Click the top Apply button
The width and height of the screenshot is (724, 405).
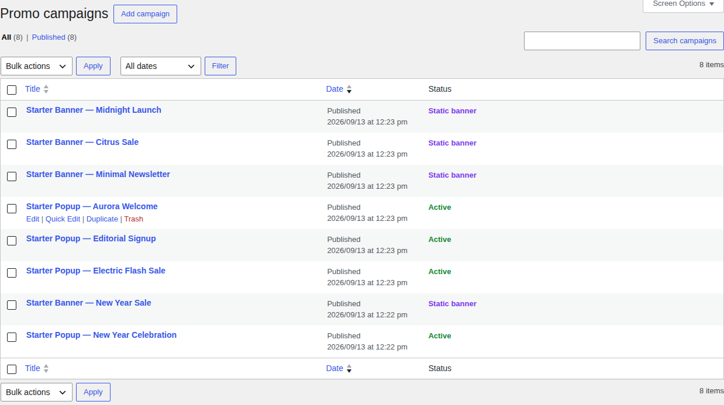(x=93, y=66)
